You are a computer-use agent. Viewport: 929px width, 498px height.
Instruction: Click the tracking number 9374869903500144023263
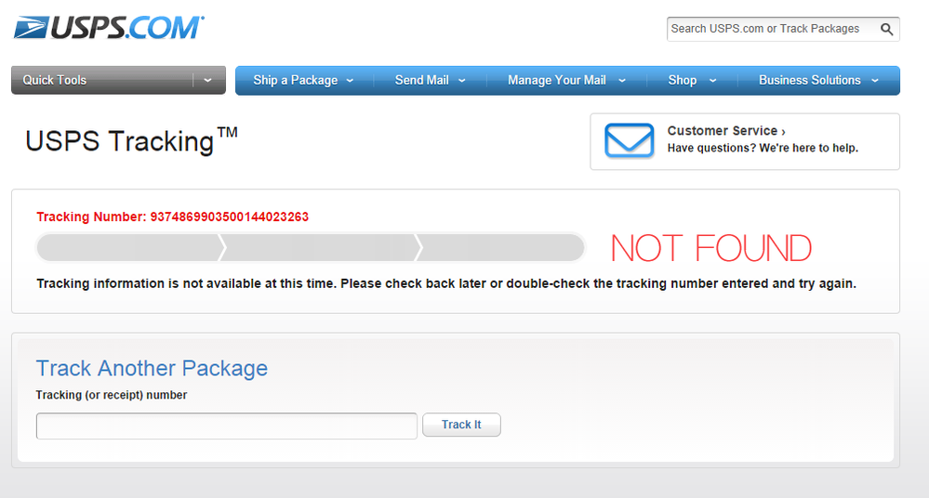pyautogui.click(x=230, y=216)
